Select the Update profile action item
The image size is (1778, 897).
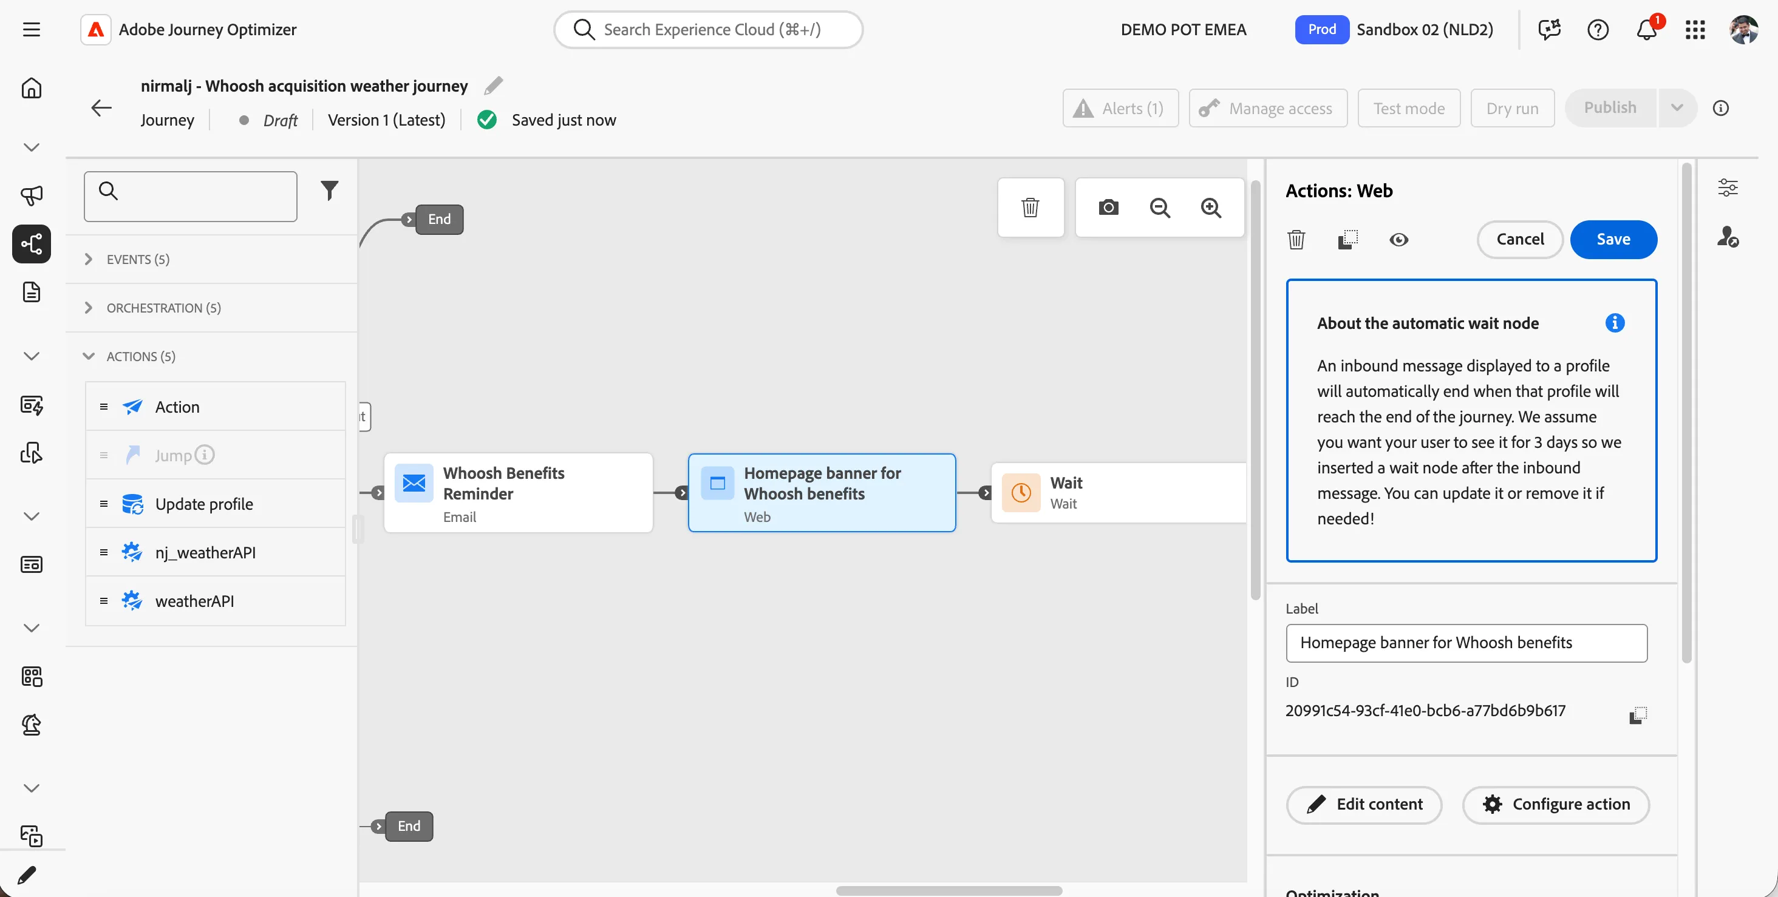click(216, 504)
